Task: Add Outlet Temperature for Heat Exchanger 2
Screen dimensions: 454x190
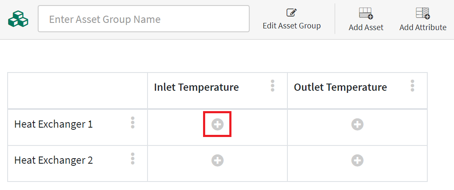Action: click(357, 160)
